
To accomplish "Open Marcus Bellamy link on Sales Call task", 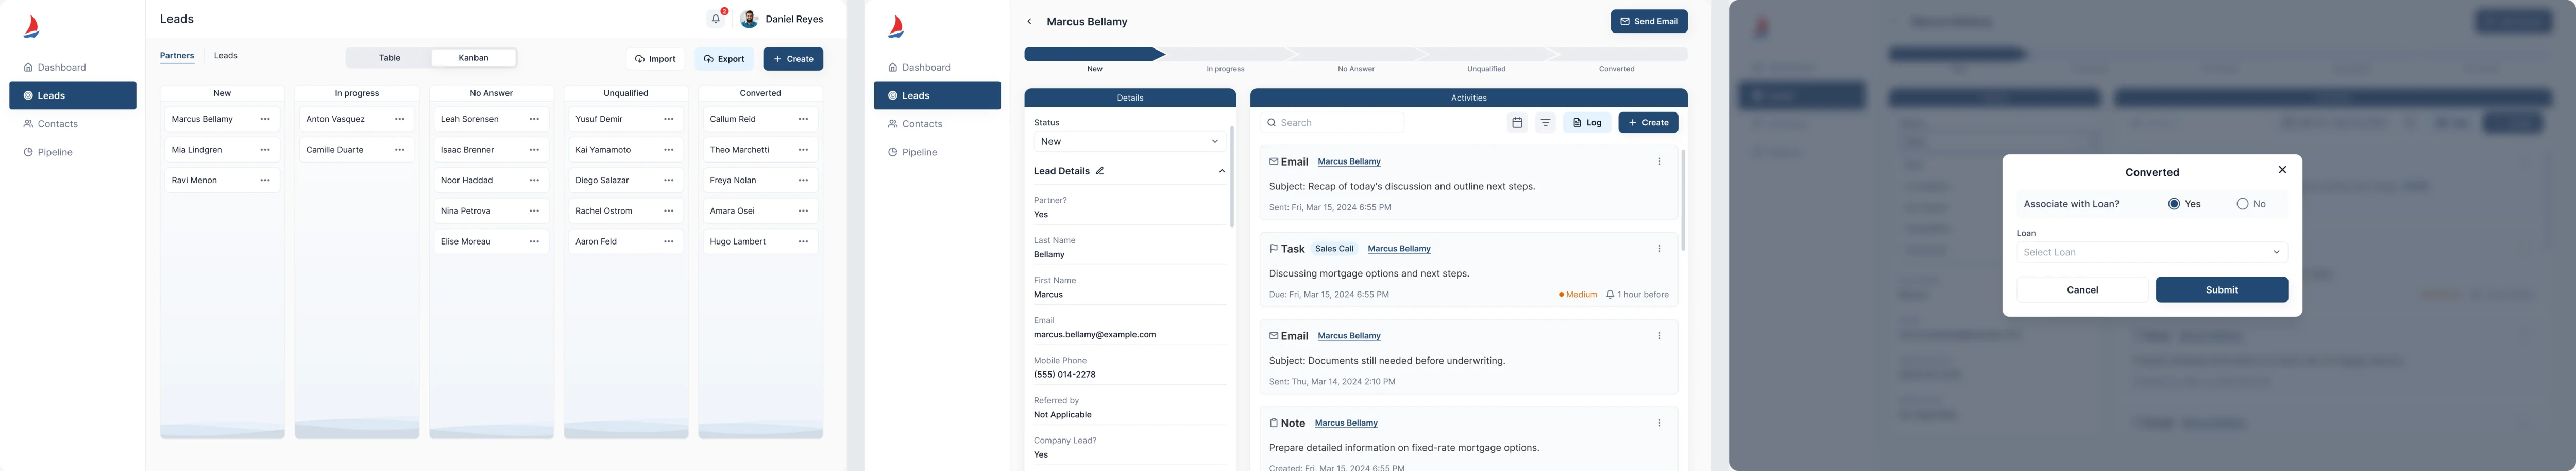I will click(1399, 249).
